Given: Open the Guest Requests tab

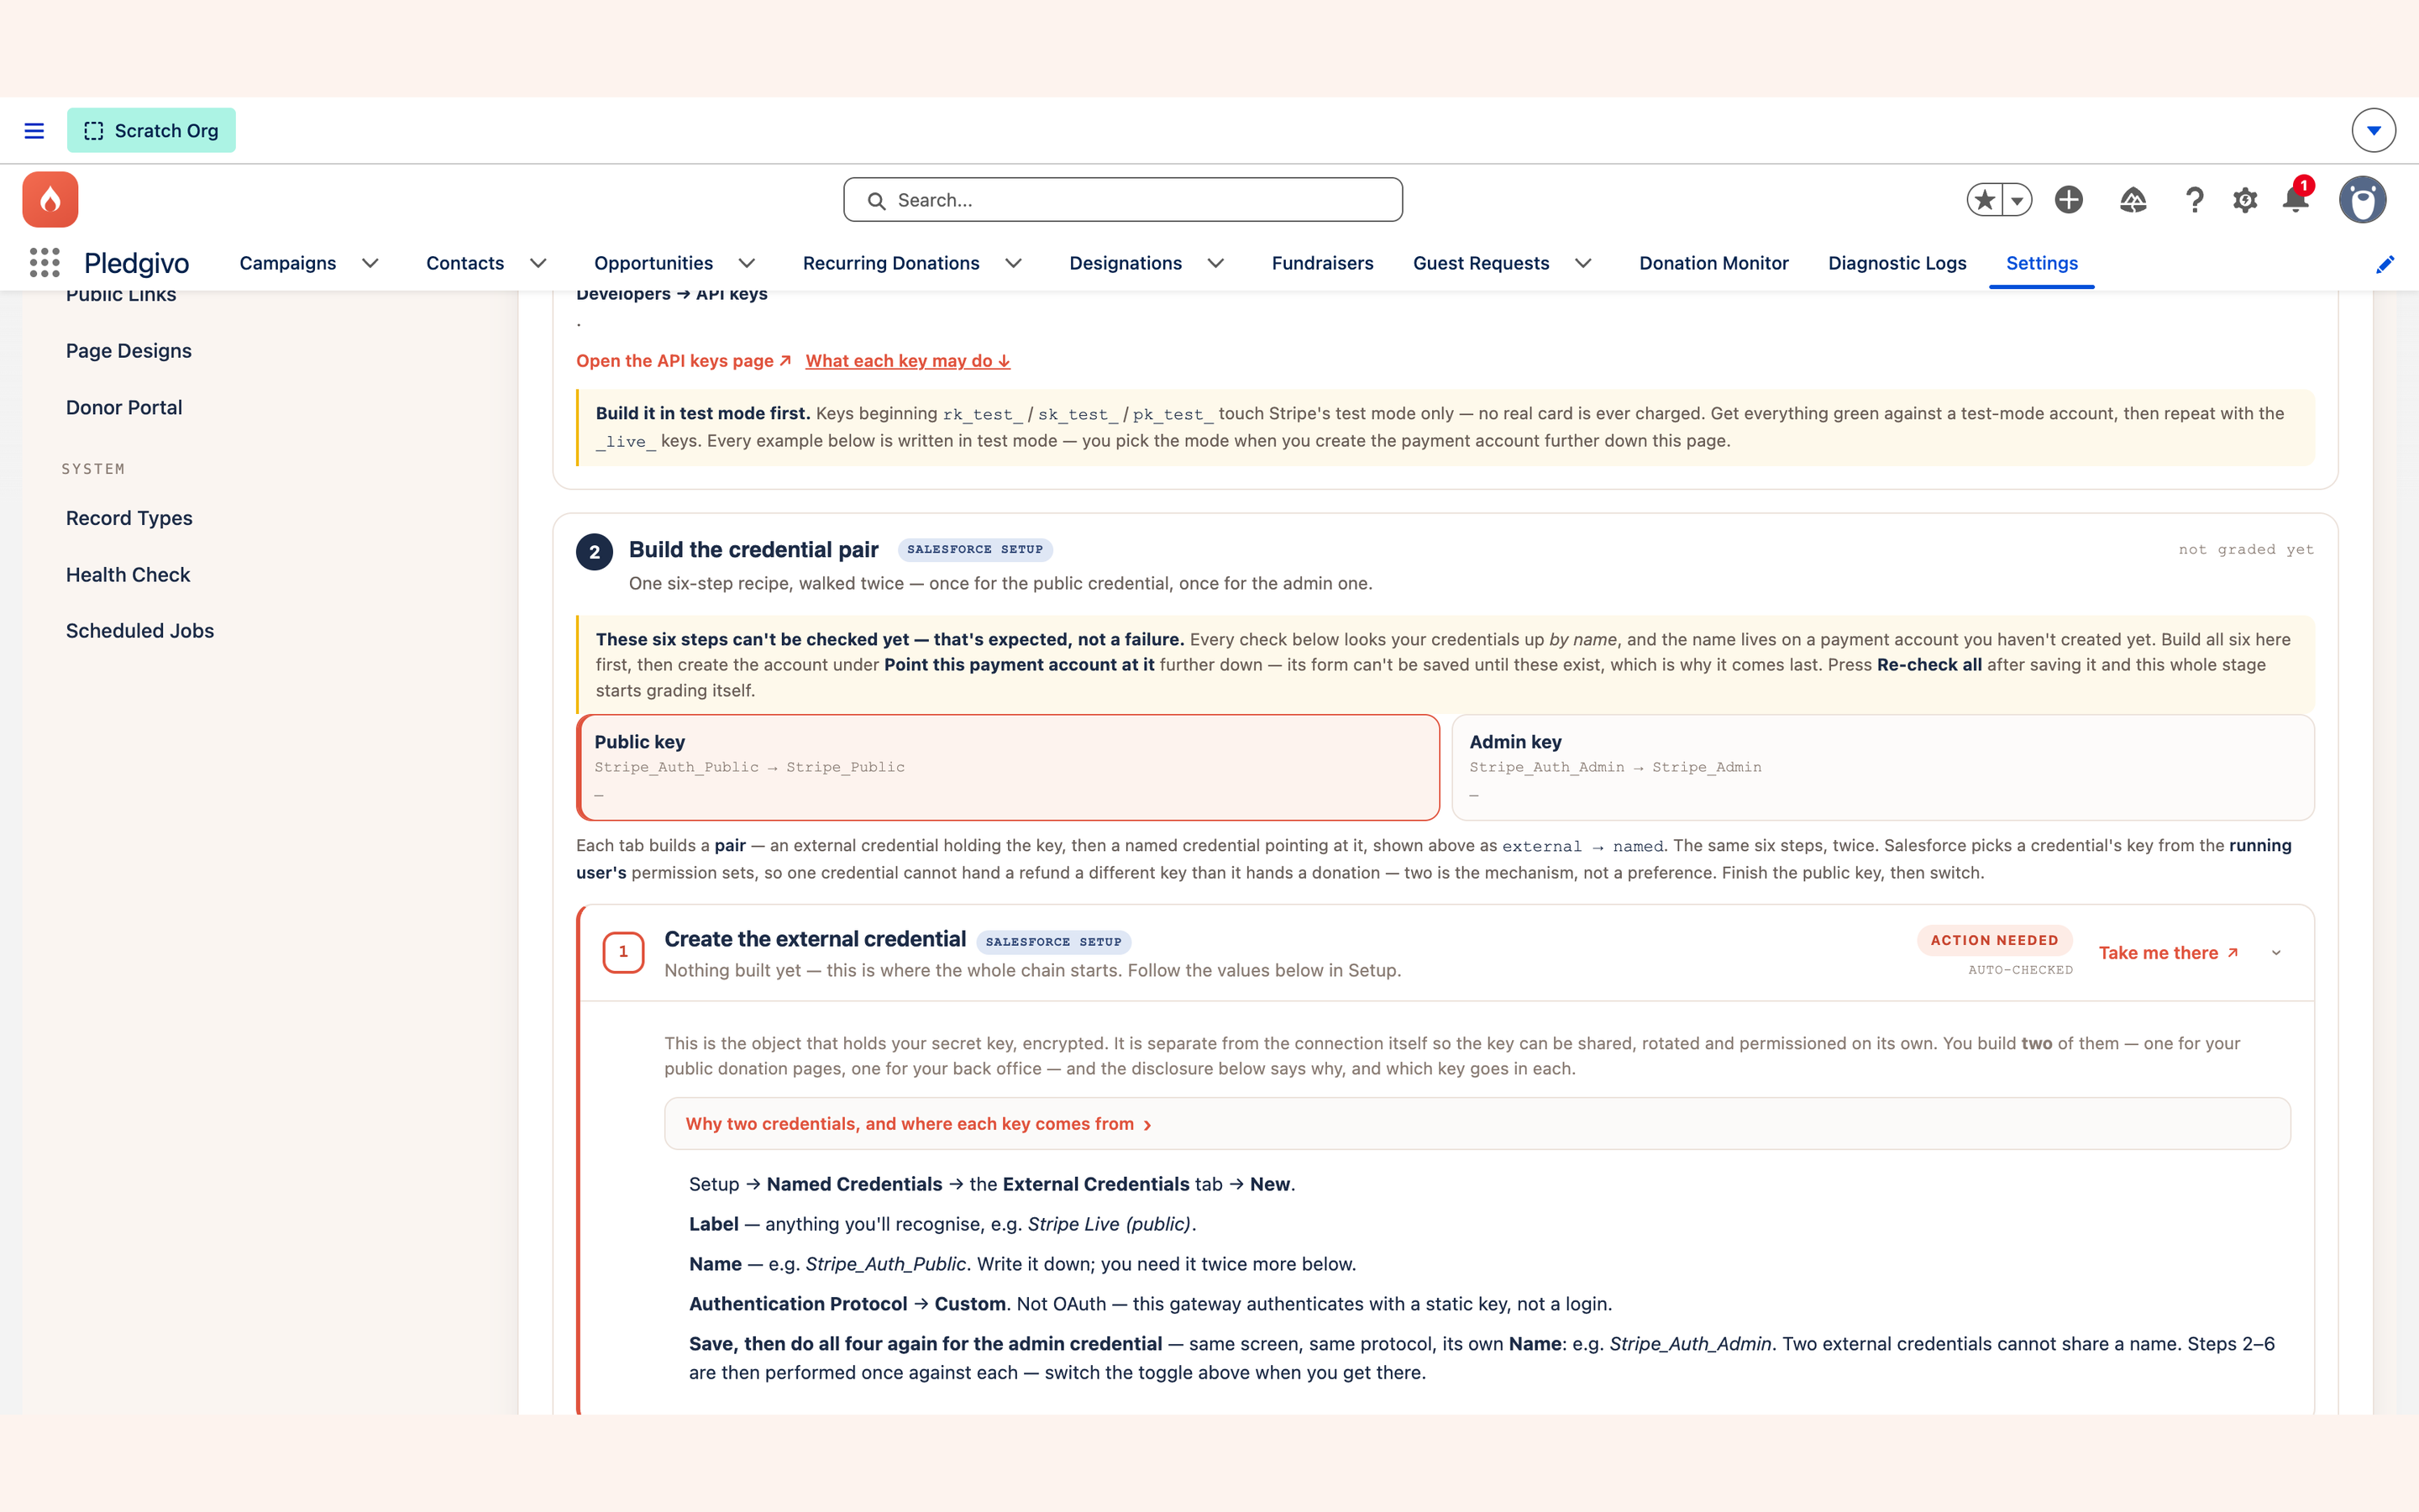Looking at the screenshot, I should pos(1482,263).
